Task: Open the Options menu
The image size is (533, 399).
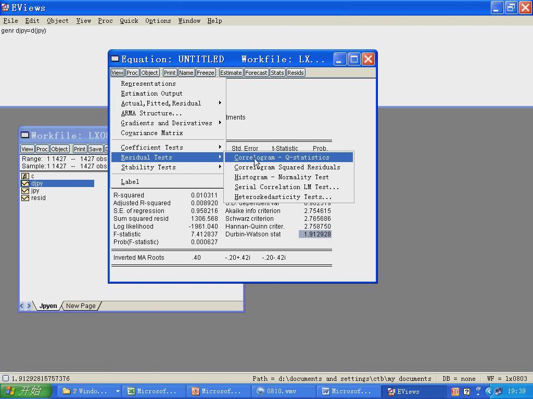Action: tap(158, 21)
